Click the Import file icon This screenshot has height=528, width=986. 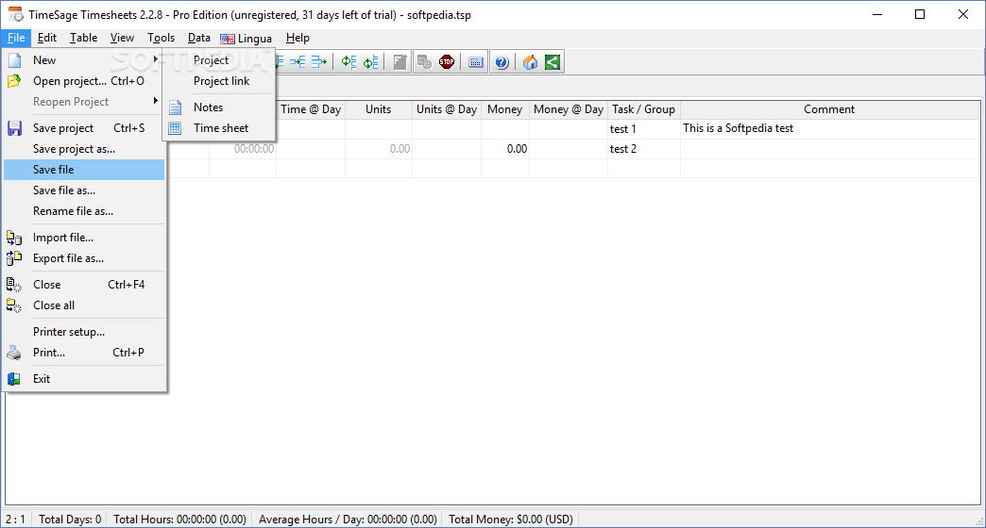click(14, 238)
